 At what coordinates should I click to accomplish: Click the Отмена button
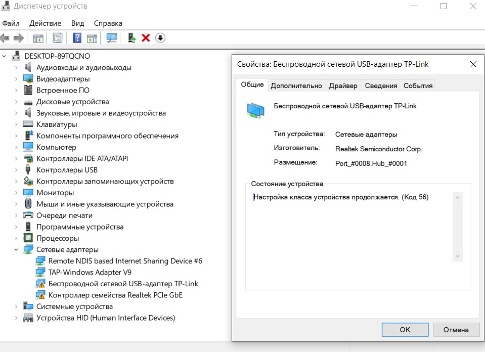pos(456,330)
